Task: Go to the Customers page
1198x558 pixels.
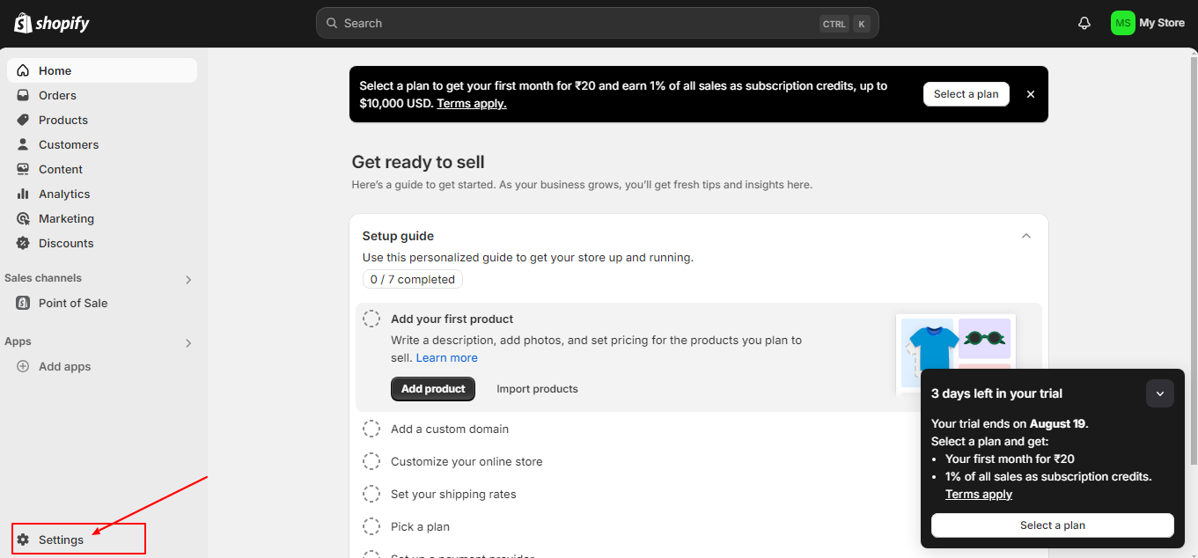Action: pos(69,144)
